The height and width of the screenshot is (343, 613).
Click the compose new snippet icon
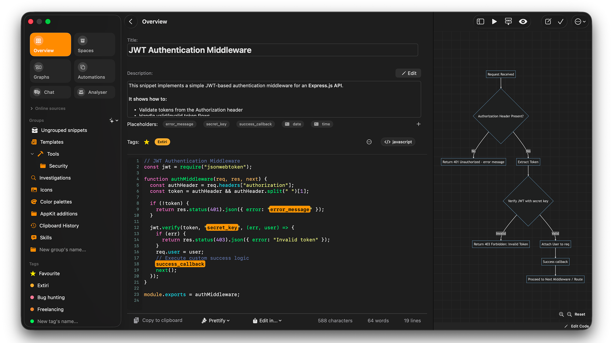click(548, 22)
